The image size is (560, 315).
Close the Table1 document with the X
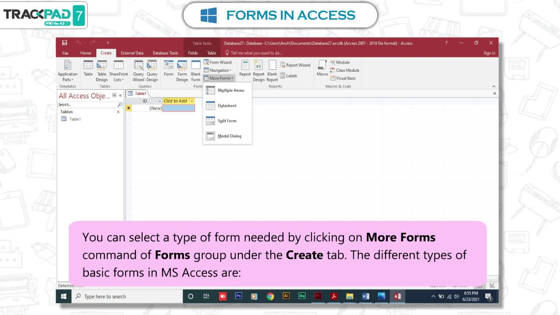coord(494,94)
